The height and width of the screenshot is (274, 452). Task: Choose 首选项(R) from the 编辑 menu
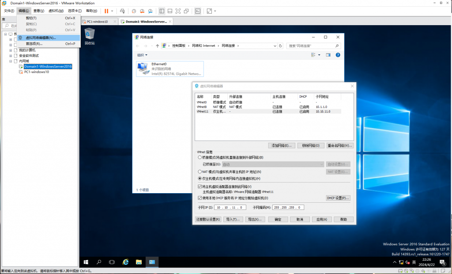34,44
